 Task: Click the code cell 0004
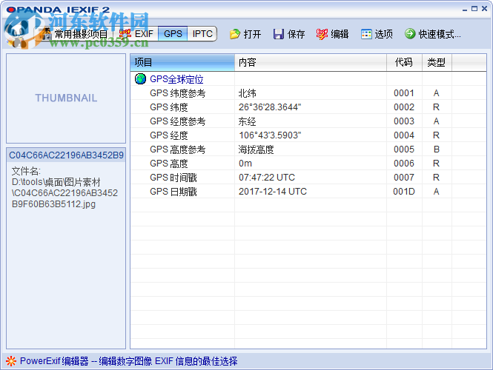pos(404,135)
